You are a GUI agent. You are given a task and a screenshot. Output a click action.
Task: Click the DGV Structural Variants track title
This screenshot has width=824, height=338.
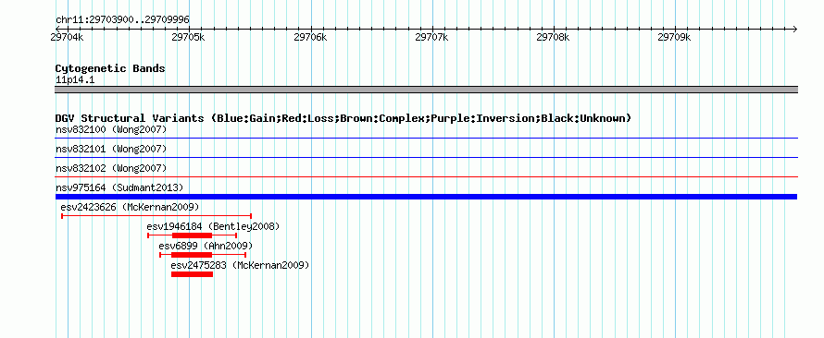click(343, 118)
